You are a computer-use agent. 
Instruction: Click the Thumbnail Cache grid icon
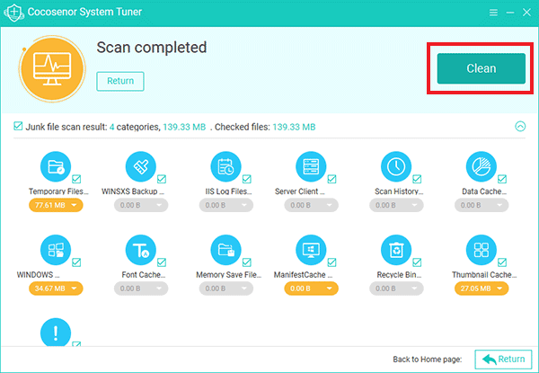tap(482, 250)
